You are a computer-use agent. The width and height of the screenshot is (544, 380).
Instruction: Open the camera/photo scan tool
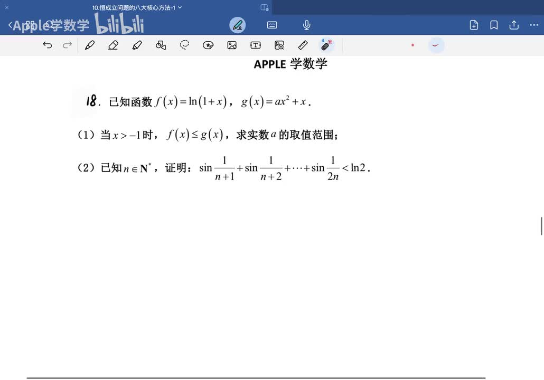point(279,45)
